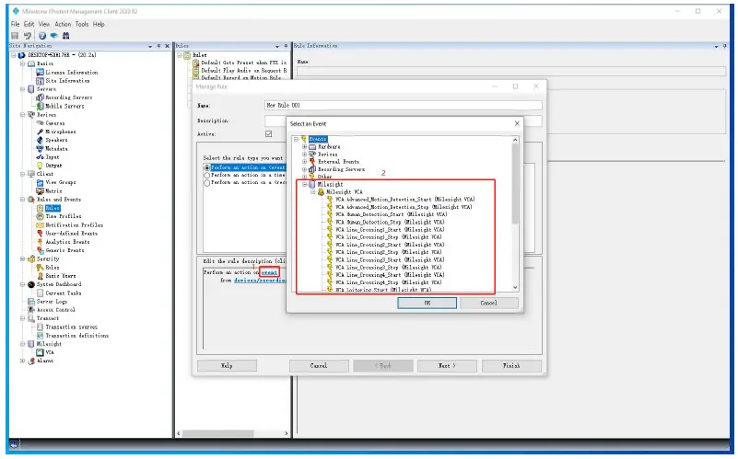This screenshot has width=738, height=459.
Task: Open Transaction definitions icon
Action: tap(40, 336)
